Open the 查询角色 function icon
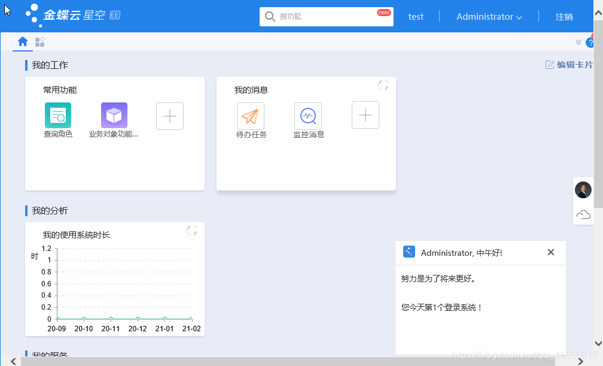603x366 pixels. pos(57,116)
